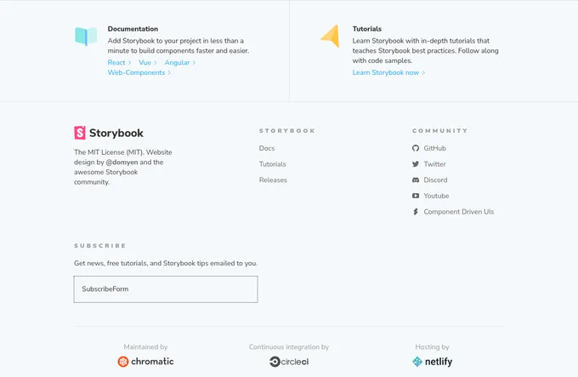Click the Component Driven UIs icon
The image size is (578, 377).
click(x=416, y=212)
